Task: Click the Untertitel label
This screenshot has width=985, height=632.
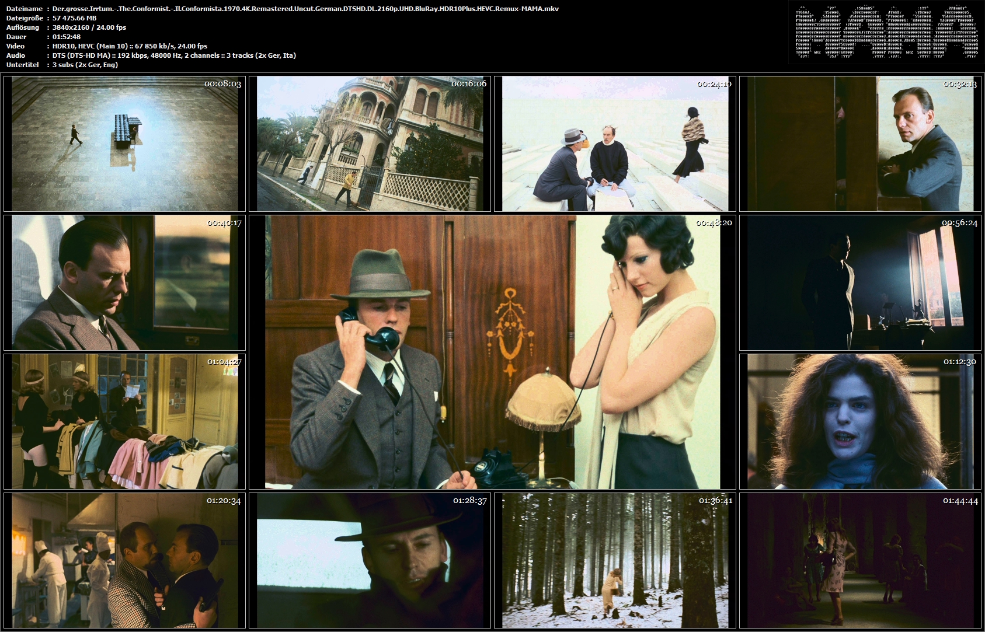Action: (23, 65)
